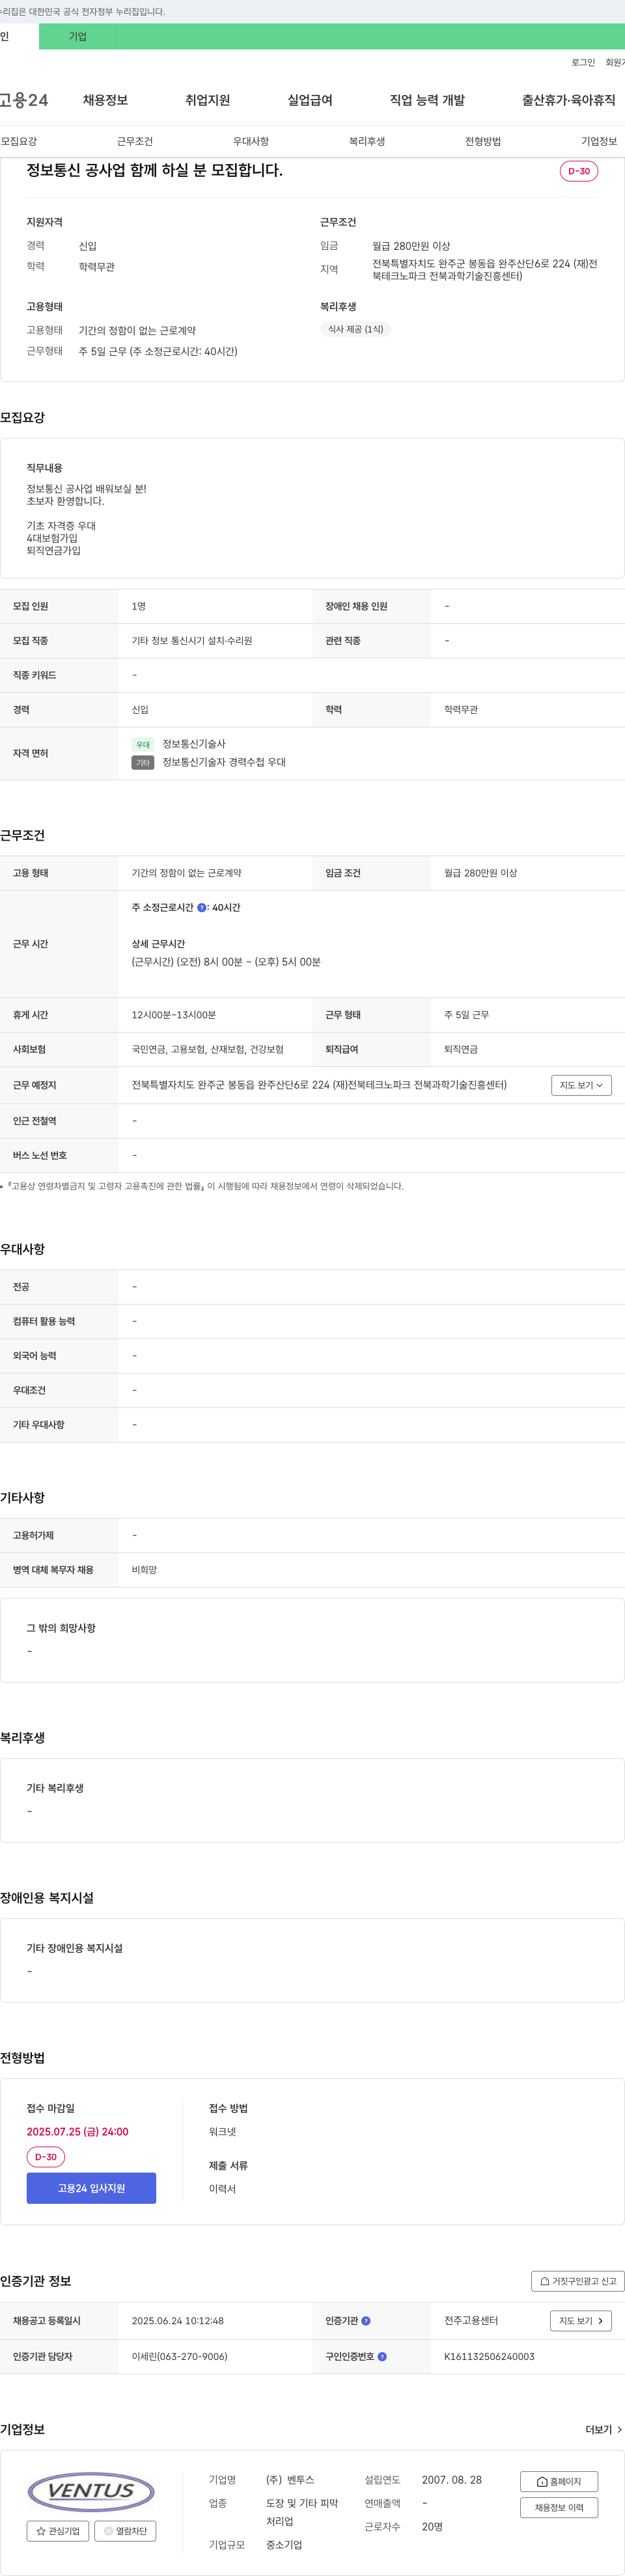625x2576 pixels.
Task: Select 워크넷 under 접수 방법
Action: [x=223, y=2132]
